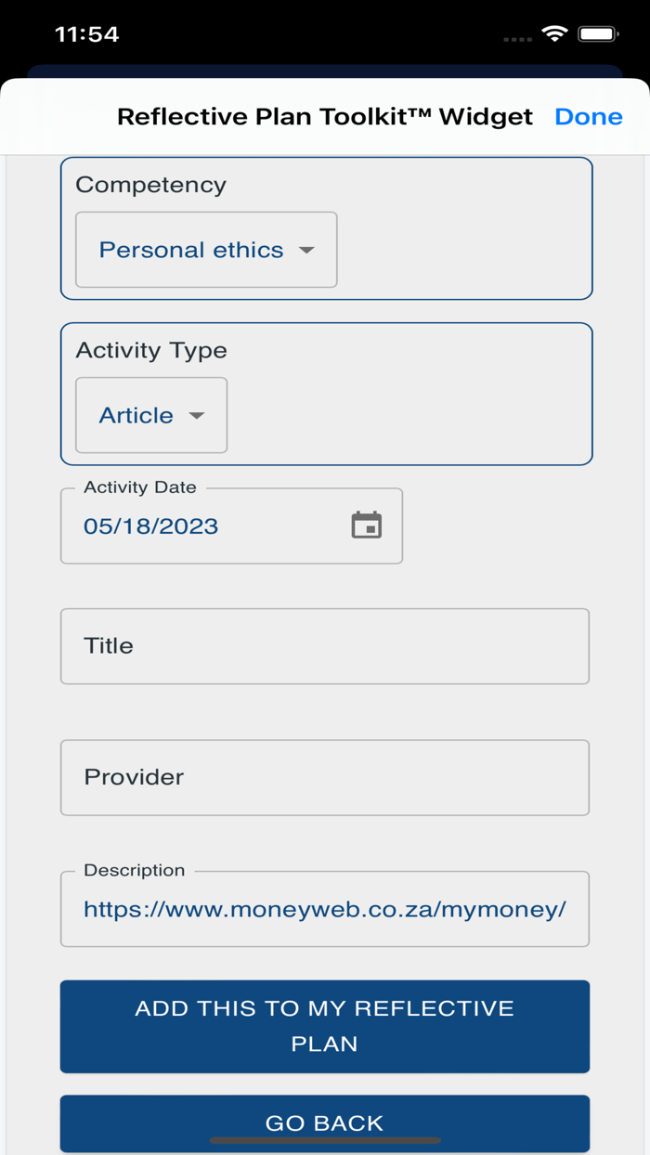Click the Wi-Fi icon in status bar
The width and height of the screenshot is (650, 1155).
coord(555,34)
